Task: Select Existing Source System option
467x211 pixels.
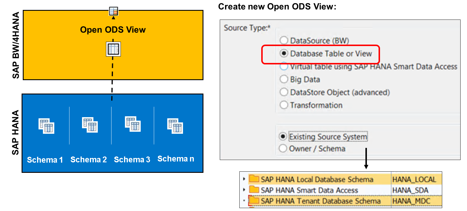Action: point(283,136)
